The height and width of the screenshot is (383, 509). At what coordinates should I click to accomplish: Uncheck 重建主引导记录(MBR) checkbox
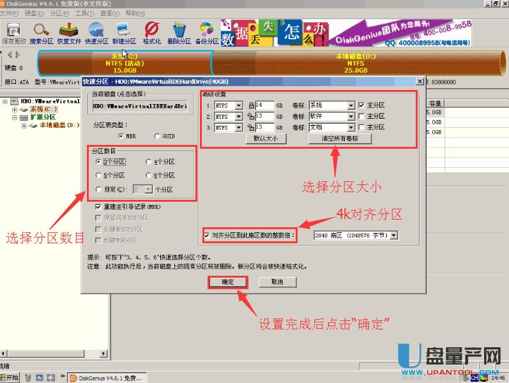click(x=98, y=207)
